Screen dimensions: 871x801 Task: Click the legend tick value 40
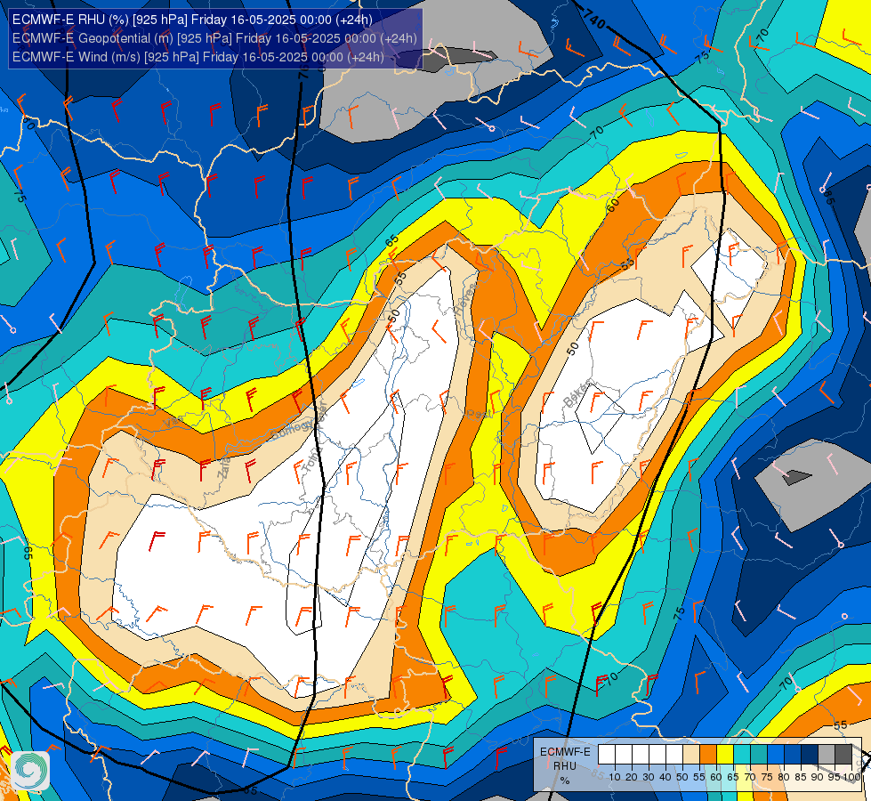point(665,777)
